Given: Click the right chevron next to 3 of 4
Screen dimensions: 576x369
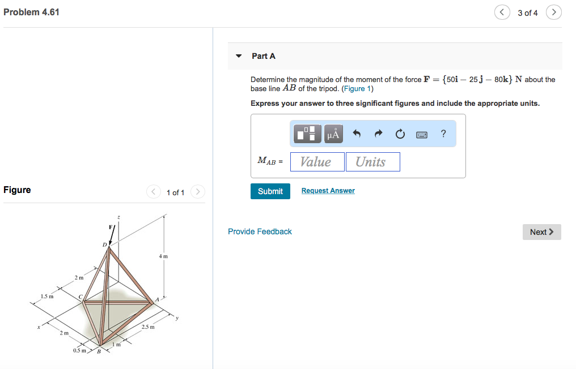Looking at the screenshot, I should (x=553, y=12).
